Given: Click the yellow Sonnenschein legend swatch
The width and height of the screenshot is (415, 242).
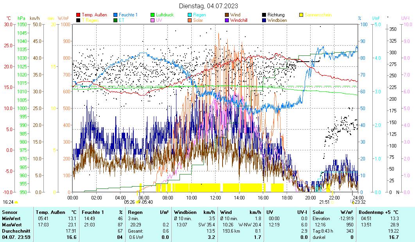Looking at the screenshot, I should pos(301,15).
